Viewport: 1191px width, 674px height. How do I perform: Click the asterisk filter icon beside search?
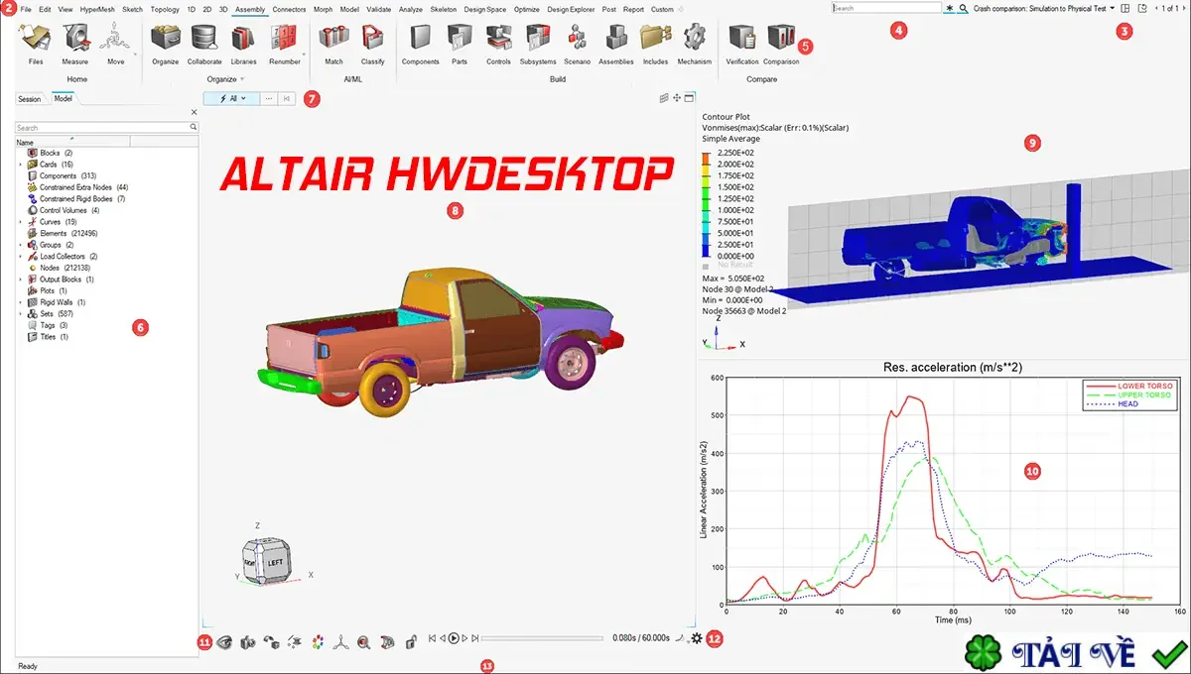pyautogui.click(x=950, y=8)
